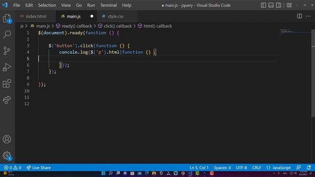Click the js folder breadcrumb

tap(22, 26)
